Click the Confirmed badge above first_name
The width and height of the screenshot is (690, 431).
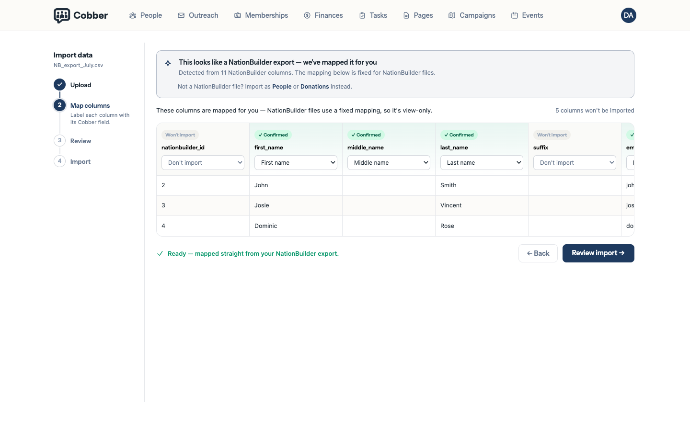pos(273,135)
